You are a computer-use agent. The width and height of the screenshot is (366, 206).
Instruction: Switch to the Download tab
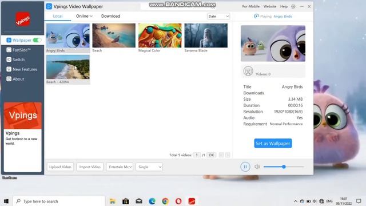click(x=110, y=16)
